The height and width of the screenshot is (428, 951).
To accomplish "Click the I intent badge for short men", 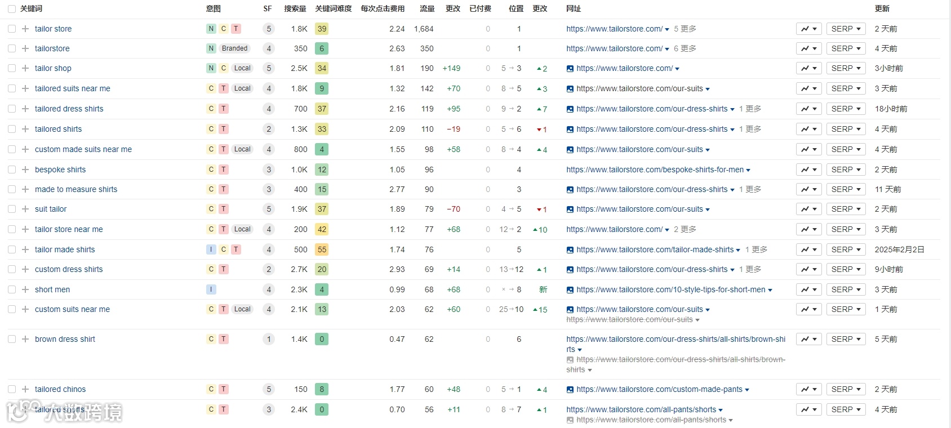I will point(211,289).
